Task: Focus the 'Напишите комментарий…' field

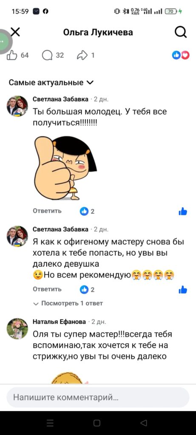Action: [x=98, y=398]
